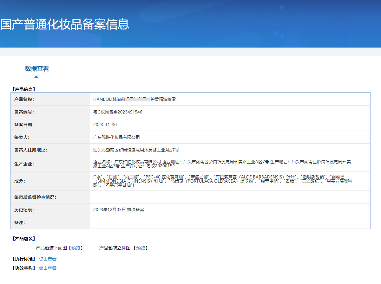
Task: Preview the 产品包装平面图 image
Action: click(76, 248)
